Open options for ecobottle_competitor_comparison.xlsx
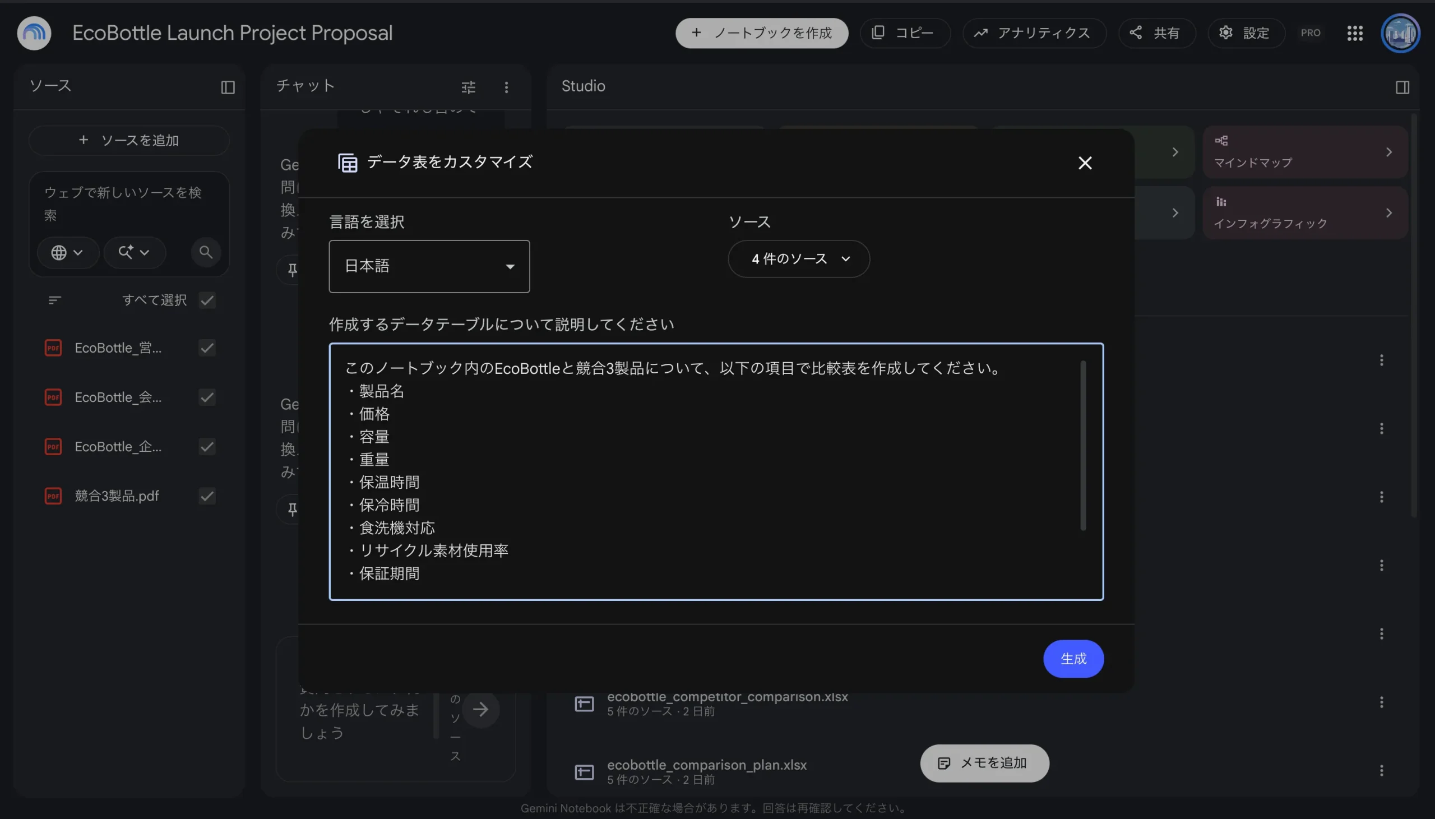Screen dimensions: 1435x819 click(1381, 702)
